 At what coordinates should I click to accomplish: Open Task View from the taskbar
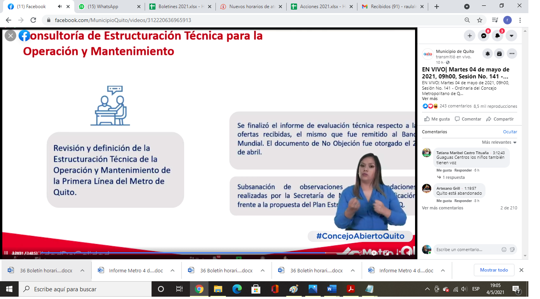click(x=179, y=289)
